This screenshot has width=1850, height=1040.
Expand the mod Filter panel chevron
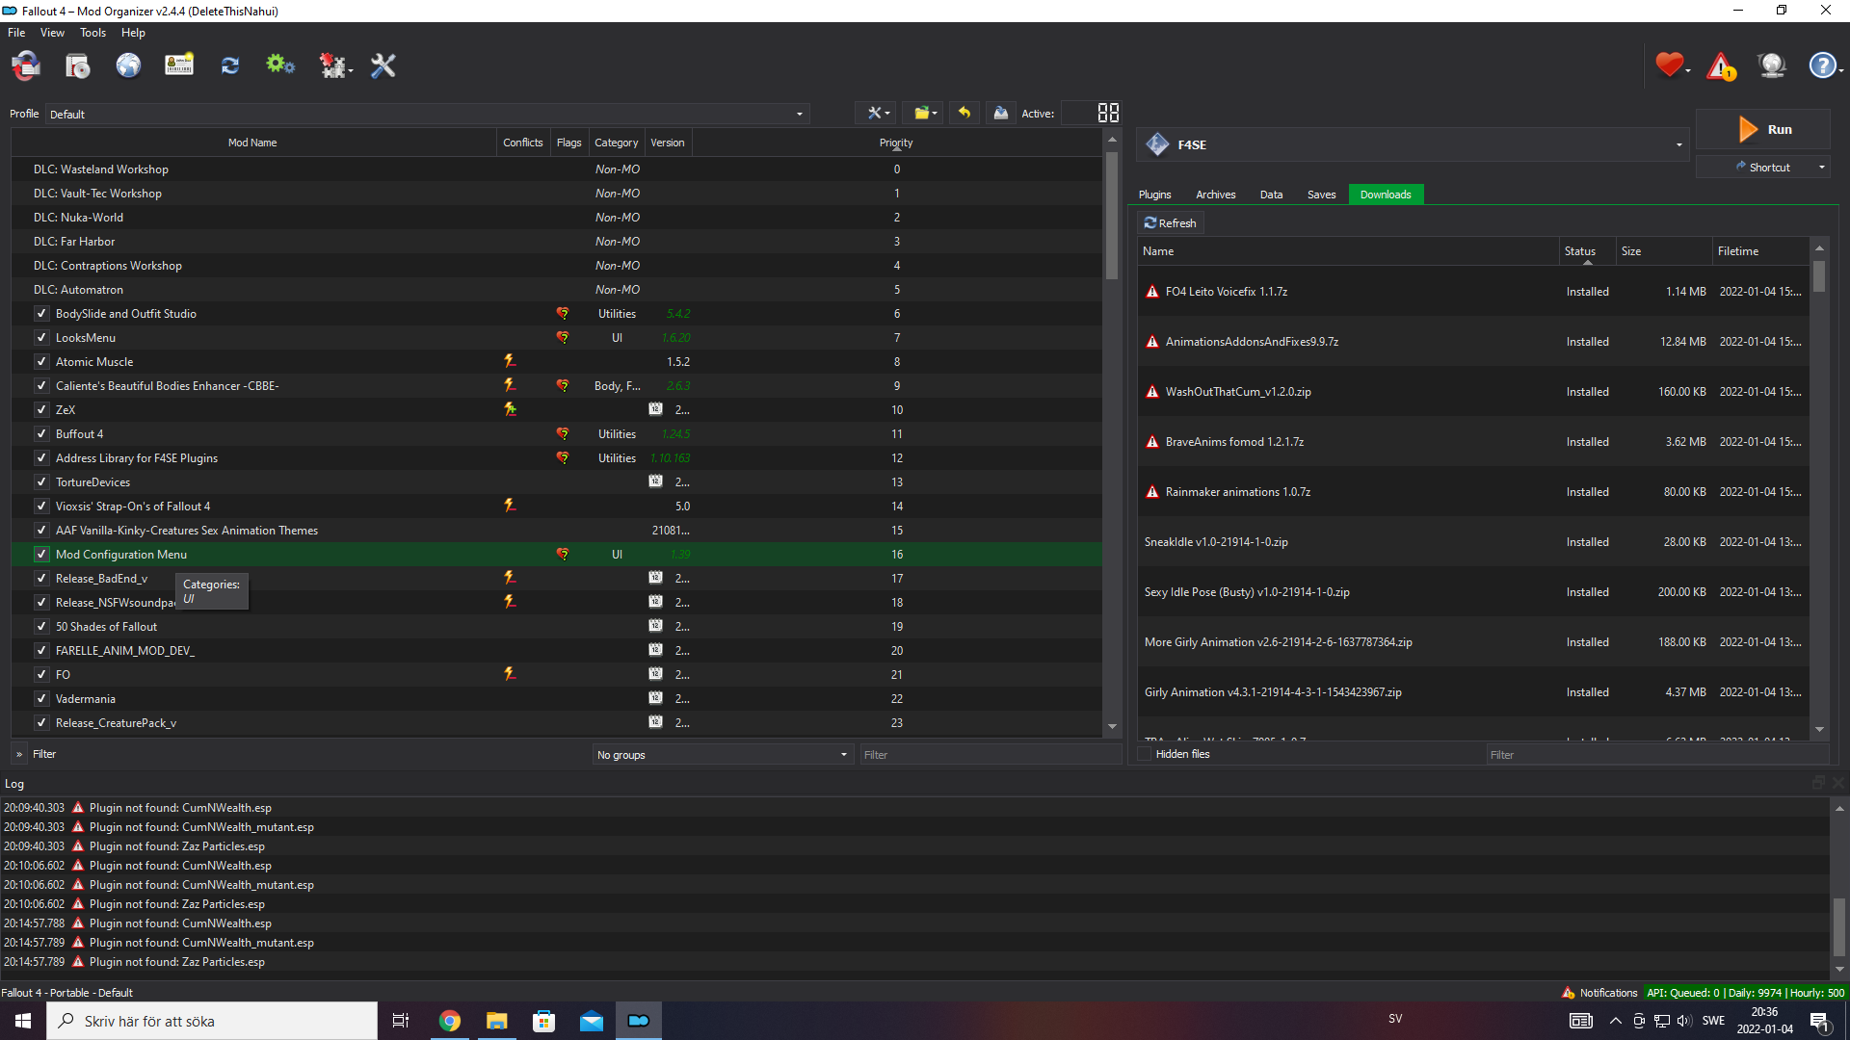[19, 754]
